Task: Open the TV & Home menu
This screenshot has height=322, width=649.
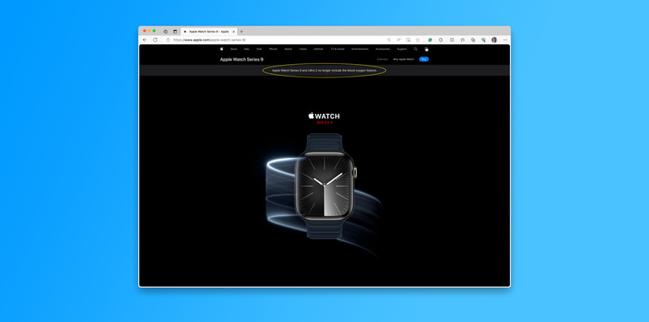Action: coord(337,49)
